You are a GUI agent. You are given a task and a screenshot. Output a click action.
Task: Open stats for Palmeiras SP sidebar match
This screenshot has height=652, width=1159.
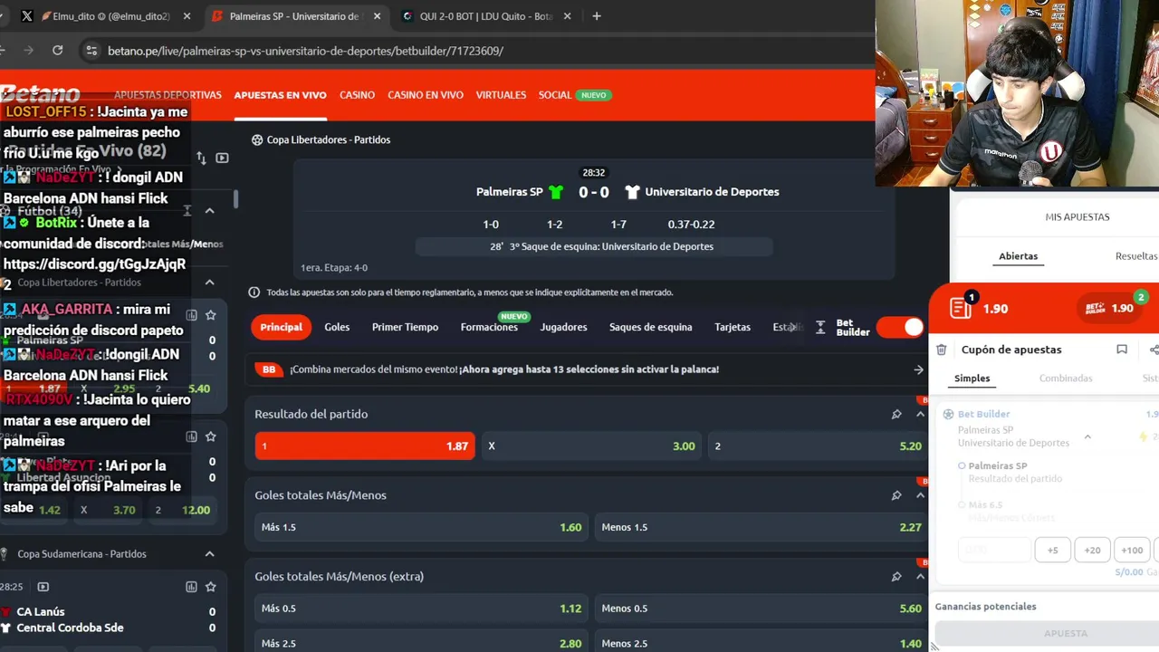click(191, 315)
